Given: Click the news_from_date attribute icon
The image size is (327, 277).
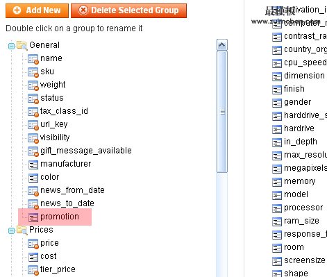Looking at the screenshot, I should click(x=33, y=191).
